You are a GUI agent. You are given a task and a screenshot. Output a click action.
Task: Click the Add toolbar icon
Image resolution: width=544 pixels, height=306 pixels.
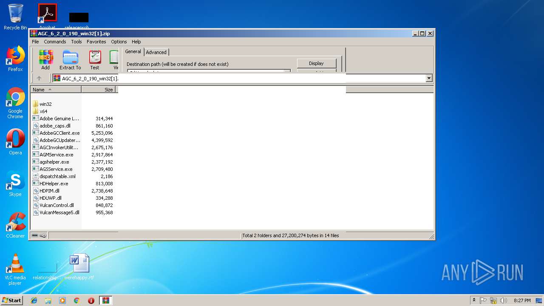coord(45,60)
